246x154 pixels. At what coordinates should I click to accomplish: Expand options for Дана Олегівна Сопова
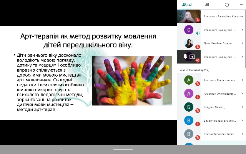click(x=242, y=43)
